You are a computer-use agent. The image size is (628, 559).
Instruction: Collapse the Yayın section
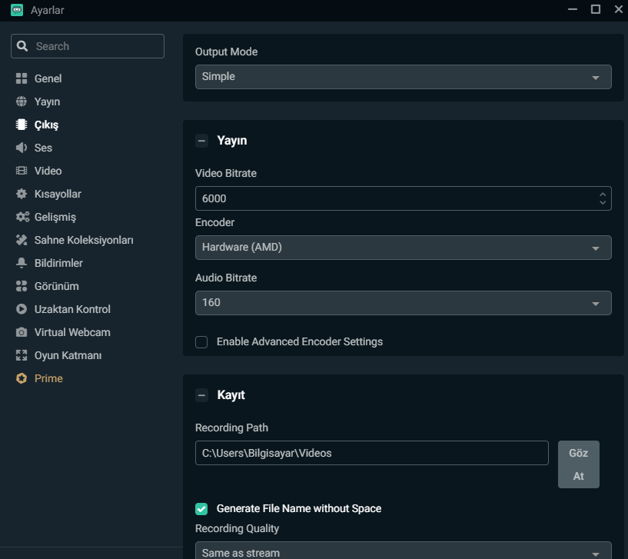[201, 141]
